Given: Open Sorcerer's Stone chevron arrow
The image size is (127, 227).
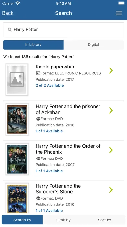Looking at the screenshot, I should pos(111,190).
